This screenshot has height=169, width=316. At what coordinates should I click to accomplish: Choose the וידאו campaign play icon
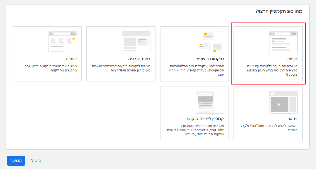tap(279, 105)
